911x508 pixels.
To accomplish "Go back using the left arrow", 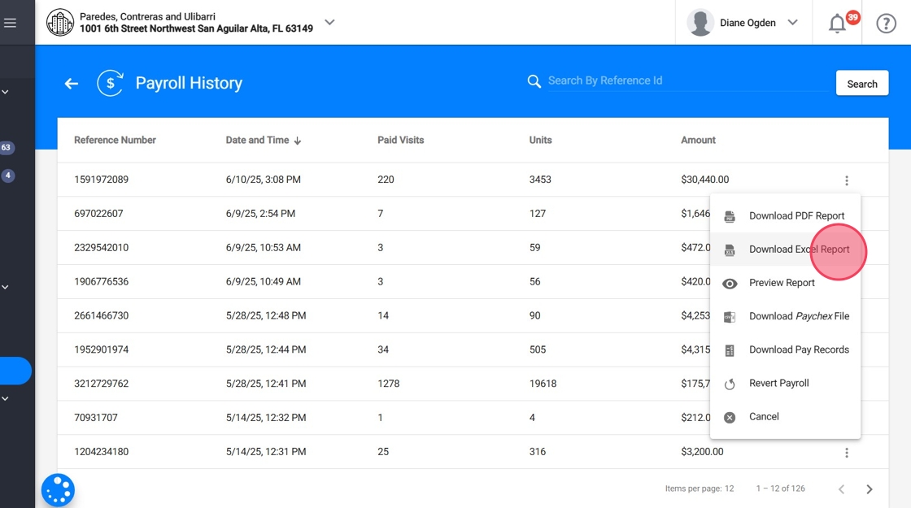I will (72, 83).
